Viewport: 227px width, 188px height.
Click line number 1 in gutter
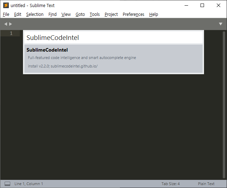(x=11, y=34)
